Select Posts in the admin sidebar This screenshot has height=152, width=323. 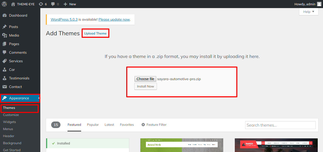(x=14, y=26)
